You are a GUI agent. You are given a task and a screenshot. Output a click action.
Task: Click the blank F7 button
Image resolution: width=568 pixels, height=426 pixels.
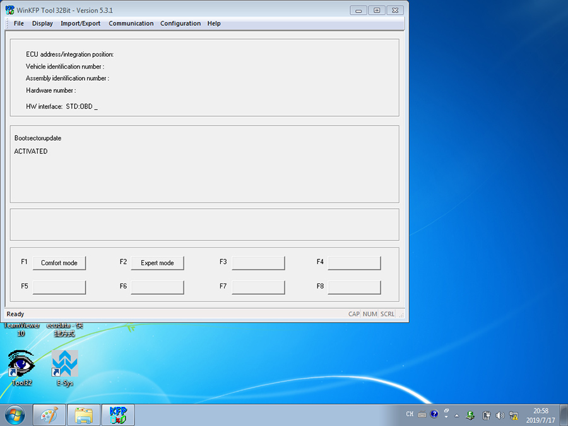(258, 287)
